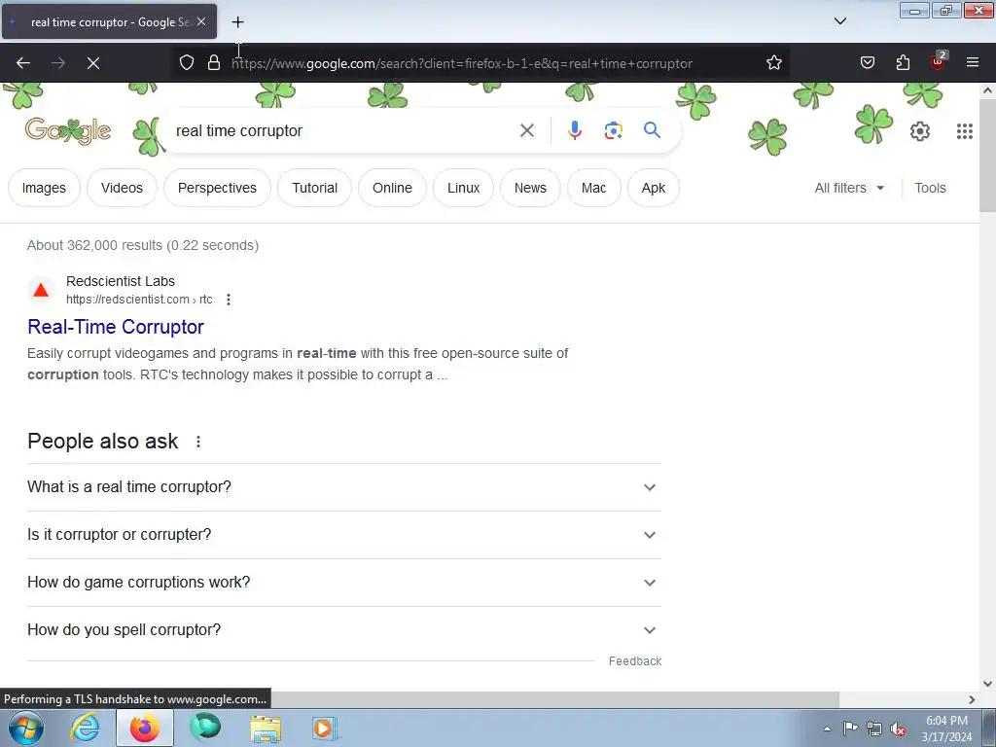Click vertical scrollbar down arrow

[987, 684]
